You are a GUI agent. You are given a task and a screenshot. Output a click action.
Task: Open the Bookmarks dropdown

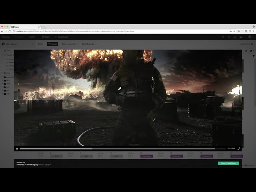(x=62, y=37)
